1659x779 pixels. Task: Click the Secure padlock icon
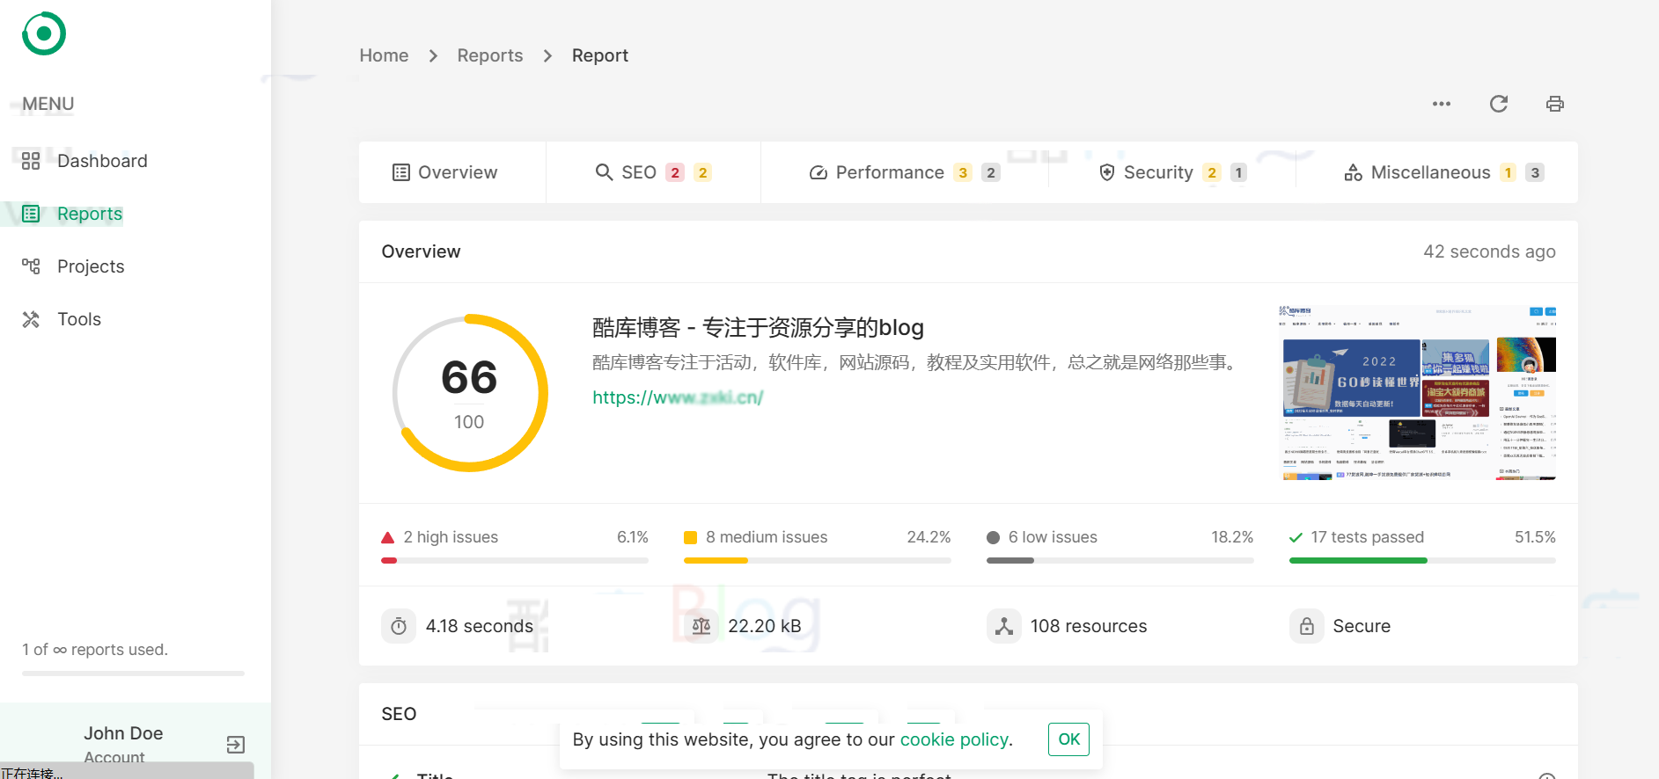1307,626
